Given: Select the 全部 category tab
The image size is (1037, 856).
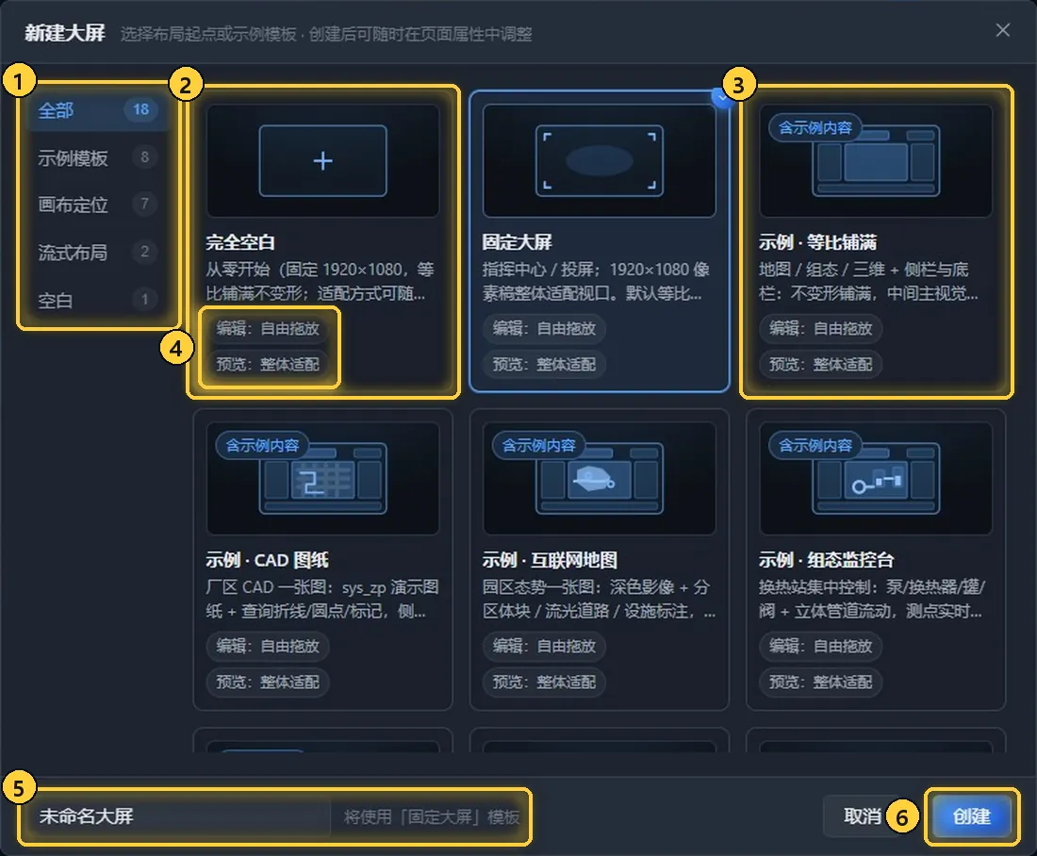Looking at the screenshot, I should pyautogui.click(x=98, y=109).
